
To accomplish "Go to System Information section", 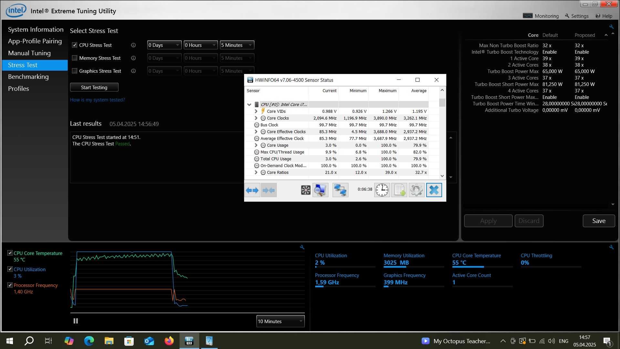I will [x=36, y=29].
